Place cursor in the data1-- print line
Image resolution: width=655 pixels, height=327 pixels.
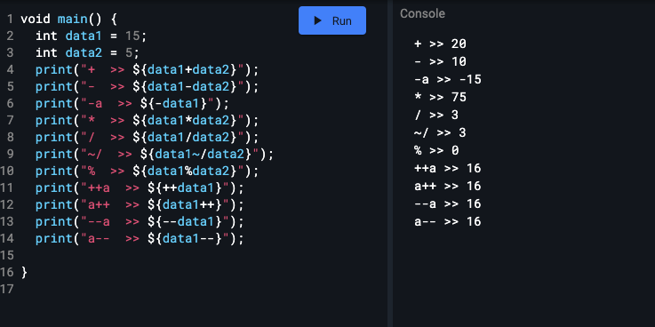point(140,238)
